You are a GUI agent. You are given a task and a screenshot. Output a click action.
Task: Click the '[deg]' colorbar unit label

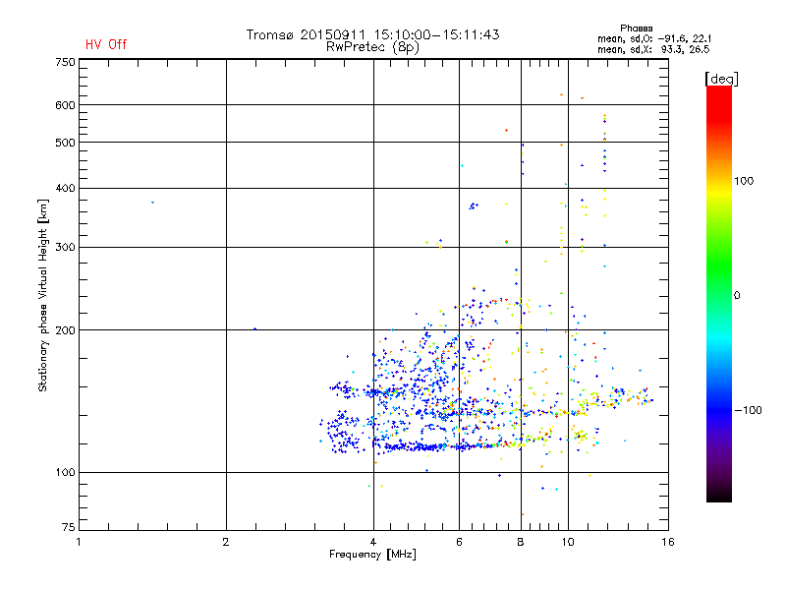721,79
